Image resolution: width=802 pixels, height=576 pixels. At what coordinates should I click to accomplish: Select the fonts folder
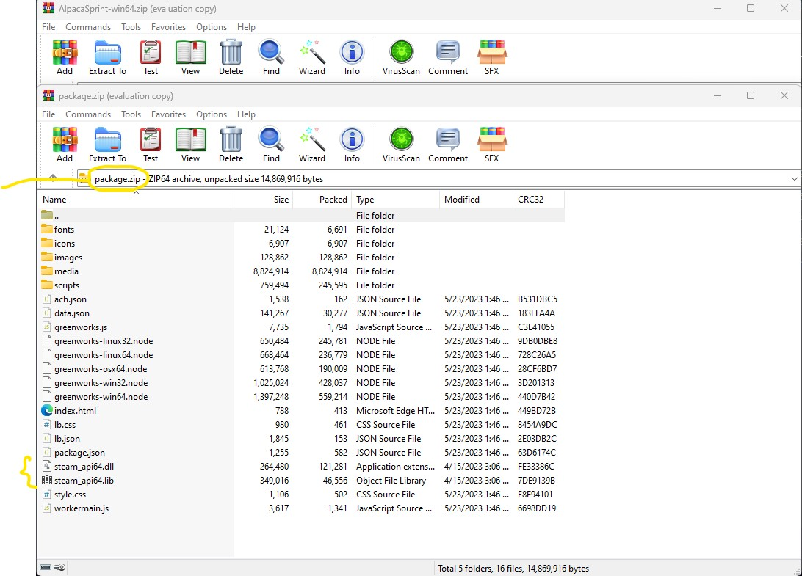(x=302, y=230)
